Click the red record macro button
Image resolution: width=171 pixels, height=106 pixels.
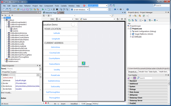(46, 103)
